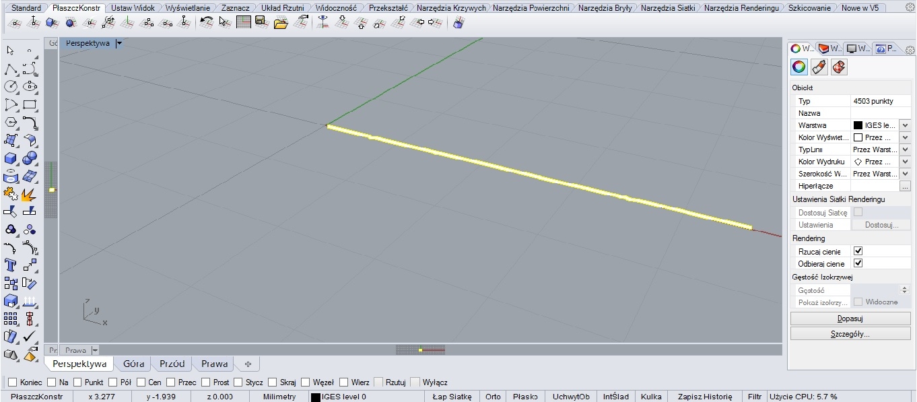Toggle the Orto status bar button

pos(493,397)
